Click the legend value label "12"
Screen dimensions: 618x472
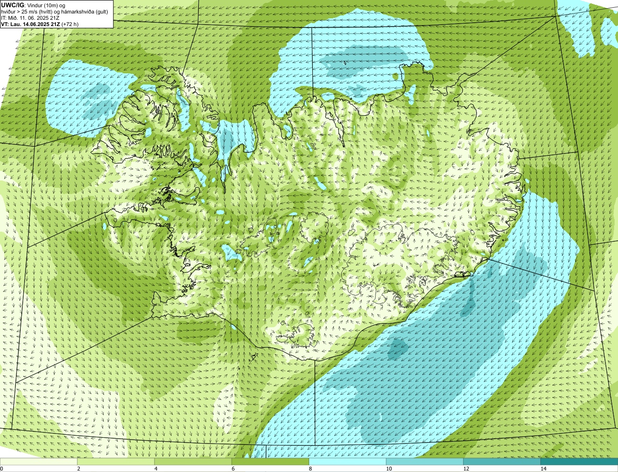tap(466, 469)
